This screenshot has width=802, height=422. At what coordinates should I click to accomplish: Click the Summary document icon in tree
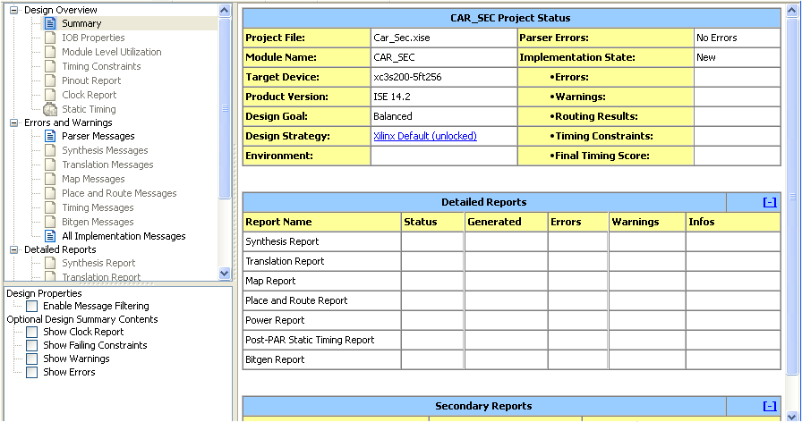50,24
